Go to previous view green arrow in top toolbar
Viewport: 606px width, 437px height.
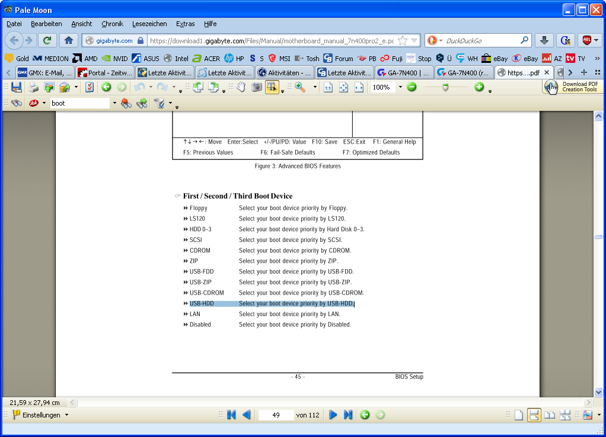pyautogui.click(x=106, y=87)
